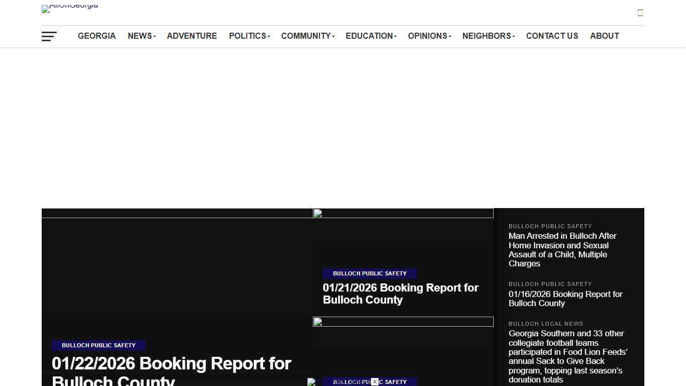Expand the News dropdown menu
Viewport: 686px width, 386px height.
pos(142,36)
